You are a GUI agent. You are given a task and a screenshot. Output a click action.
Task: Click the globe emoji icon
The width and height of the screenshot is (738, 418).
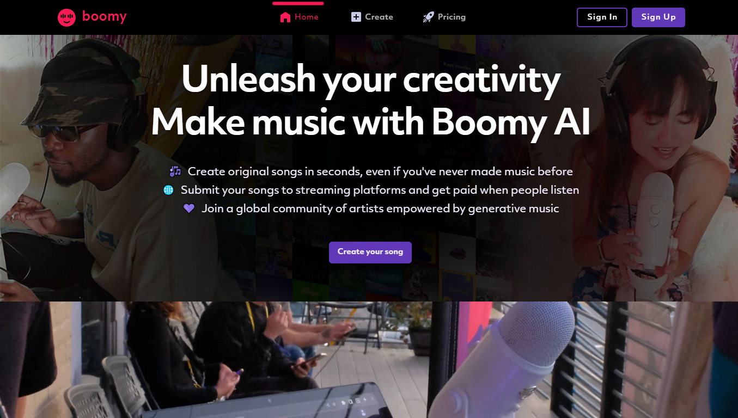(168, 190)
